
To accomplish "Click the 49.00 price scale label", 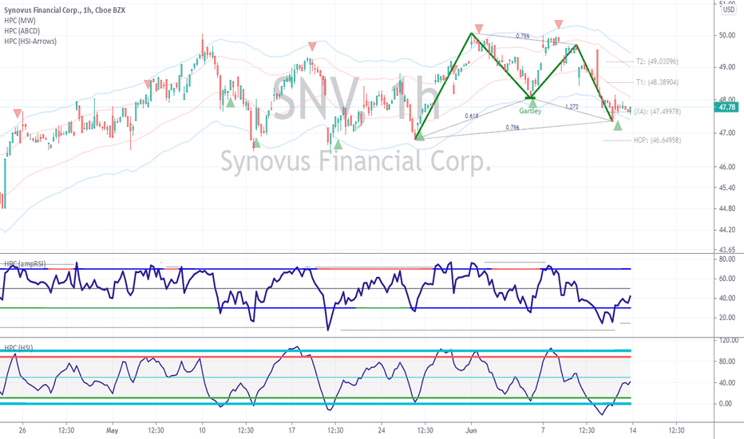I will click(x=727, y=67).
